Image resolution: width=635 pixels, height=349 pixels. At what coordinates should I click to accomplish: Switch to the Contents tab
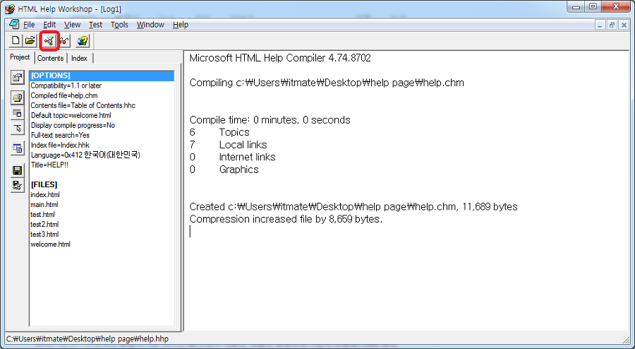coord(50,59)
